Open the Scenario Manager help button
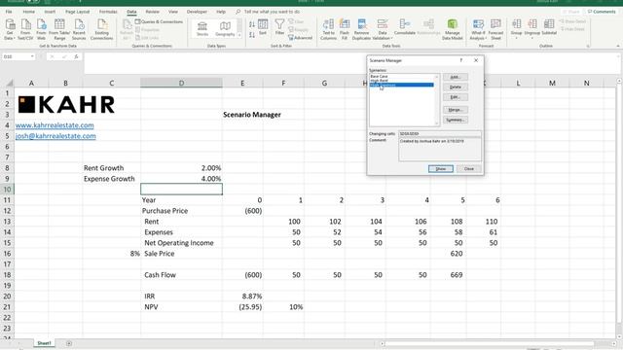The width and height of the screenshot is (623, 350). 460,60
